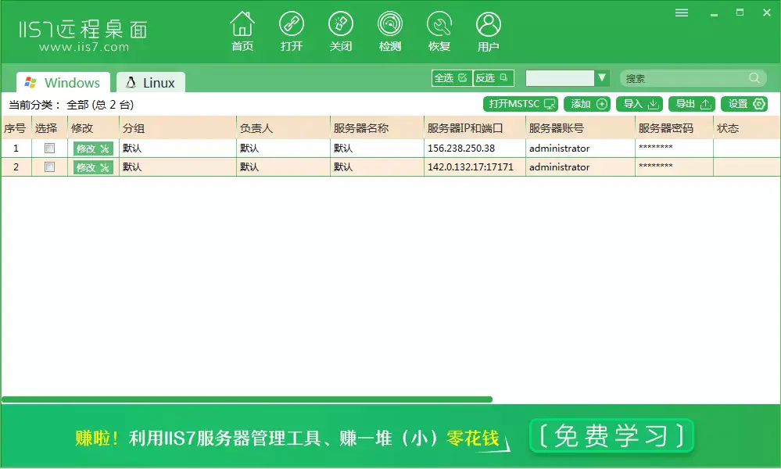Click 修改 button in row 1
This screenshot has width=781, height=469.
93,149
